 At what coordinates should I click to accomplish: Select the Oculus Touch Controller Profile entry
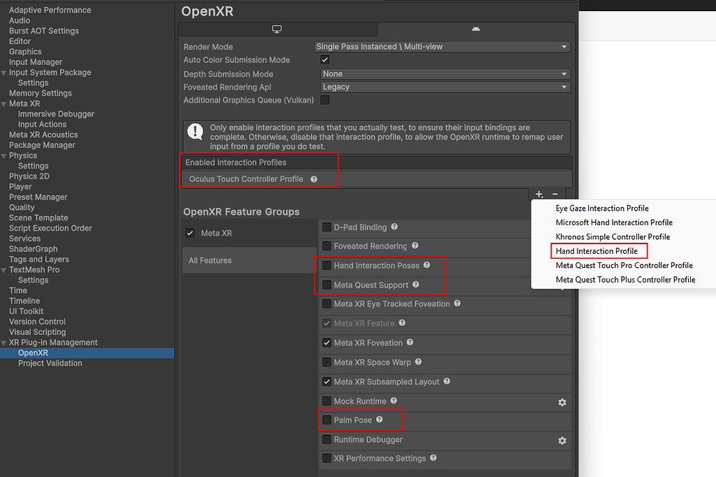246,179
